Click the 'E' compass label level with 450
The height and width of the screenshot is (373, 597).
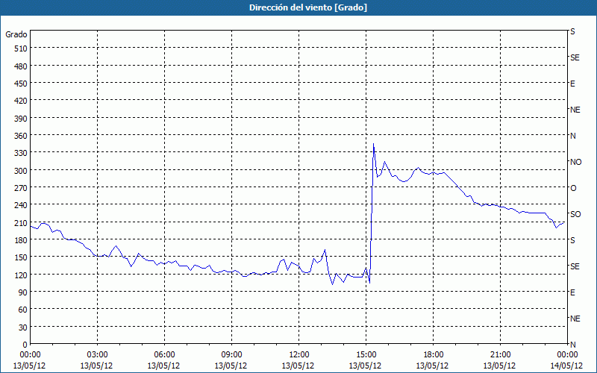coord(572,84)
